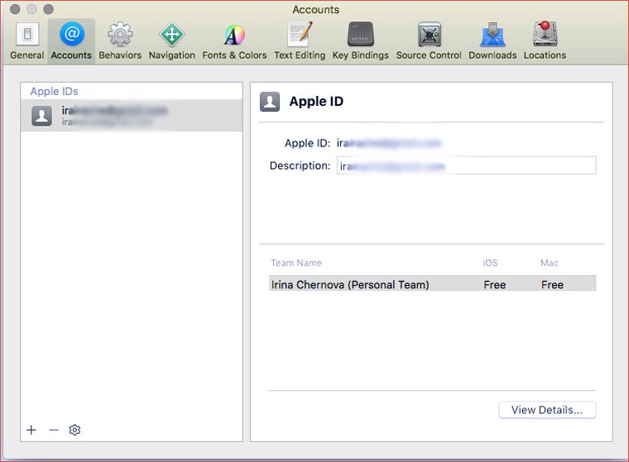Screen dimensions: 629x462
Task: Click the Description text field
Action: pyautogui.click(x=466, y=165)
